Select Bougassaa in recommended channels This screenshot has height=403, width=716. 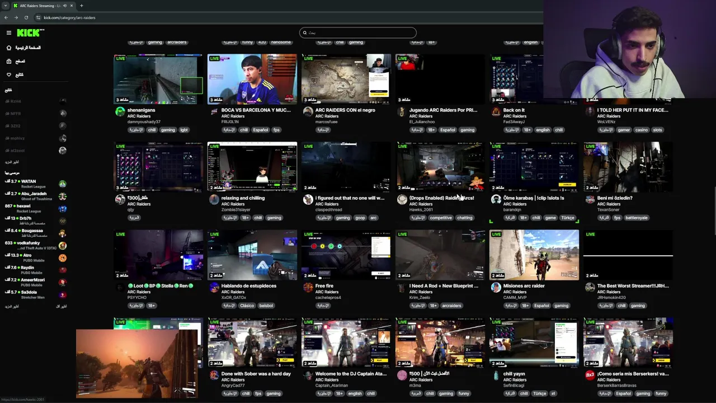pyautogui.click(x=35, y=233)
